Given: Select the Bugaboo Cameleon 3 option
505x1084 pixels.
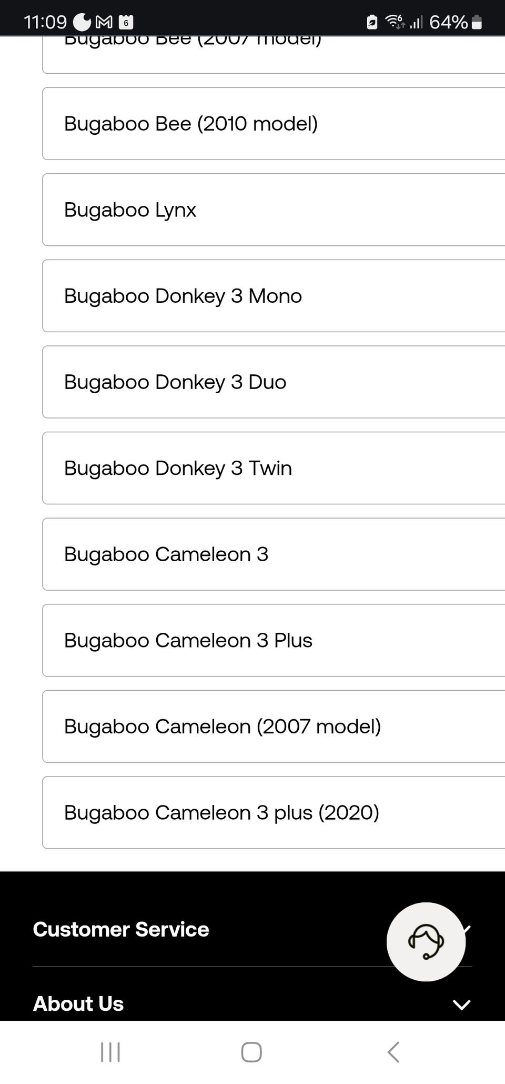Looking at the screenshot, I should tap(274, 554).
